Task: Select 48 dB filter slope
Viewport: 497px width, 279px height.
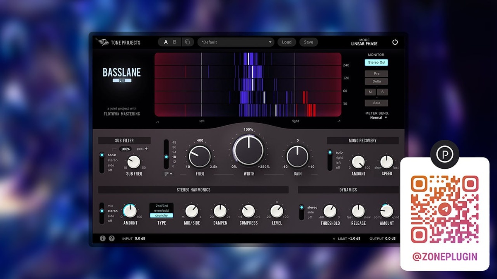Action: [x=174, y=142]
